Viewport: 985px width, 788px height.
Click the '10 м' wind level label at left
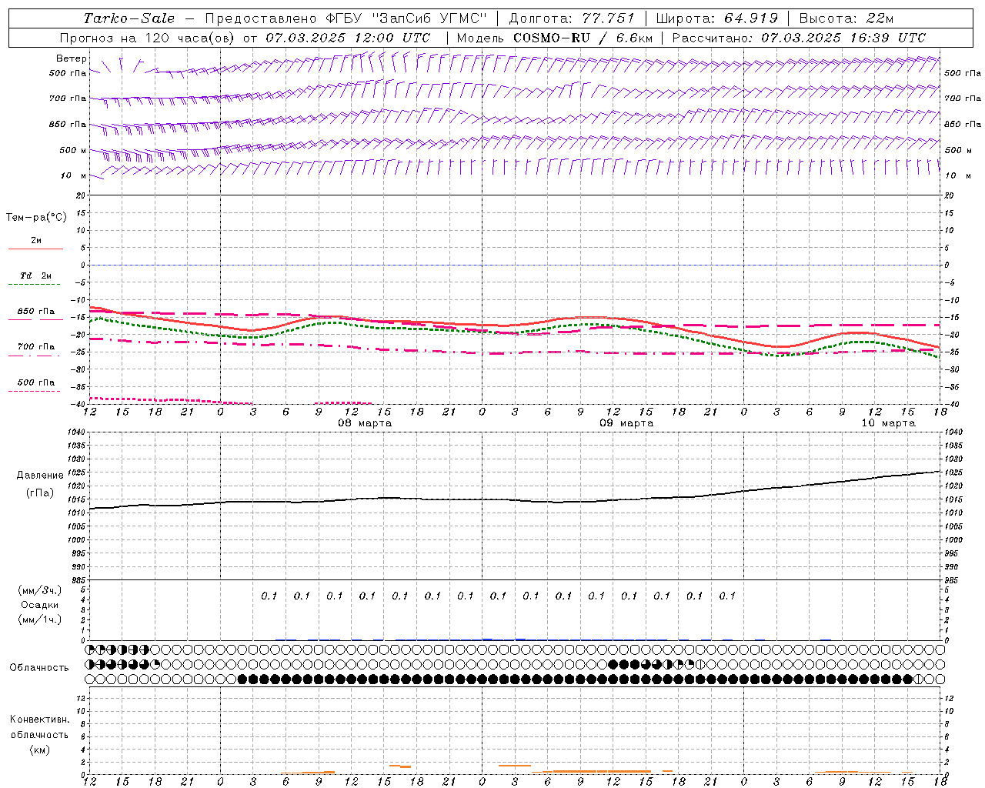click(x=73, y=175)
